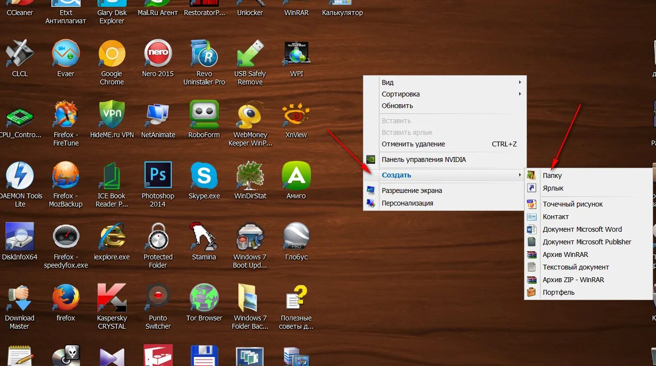Image resolution: width=656 pixels, height=366 pixels.
Task: Select the NetAnimate desktop icon
Action: click(158, 115)
